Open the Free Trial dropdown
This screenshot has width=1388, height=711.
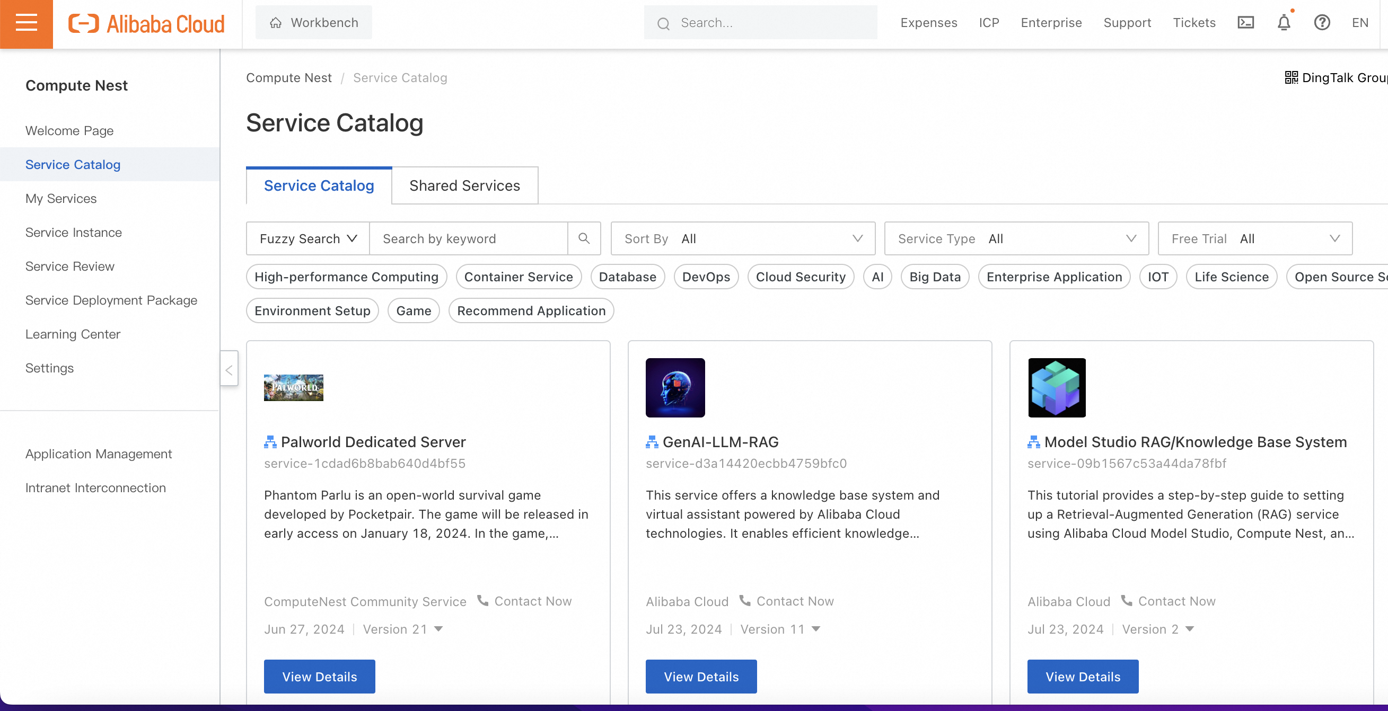(1255, 238)
